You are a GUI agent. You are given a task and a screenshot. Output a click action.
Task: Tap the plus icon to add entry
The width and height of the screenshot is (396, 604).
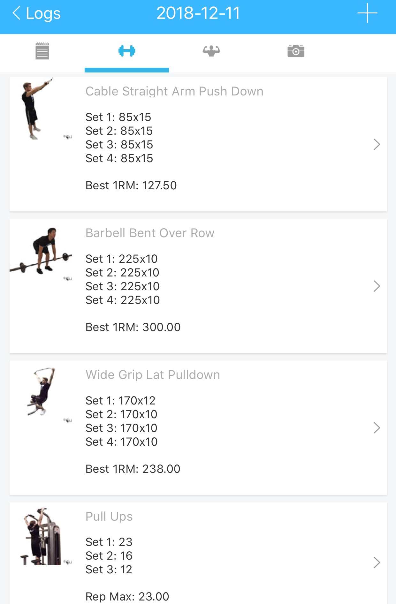pyautogui.click(x=367, y=13)
